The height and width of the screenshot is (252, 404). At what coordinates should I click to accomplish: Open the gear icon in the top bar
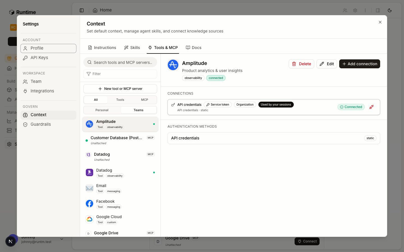point(355,10)
